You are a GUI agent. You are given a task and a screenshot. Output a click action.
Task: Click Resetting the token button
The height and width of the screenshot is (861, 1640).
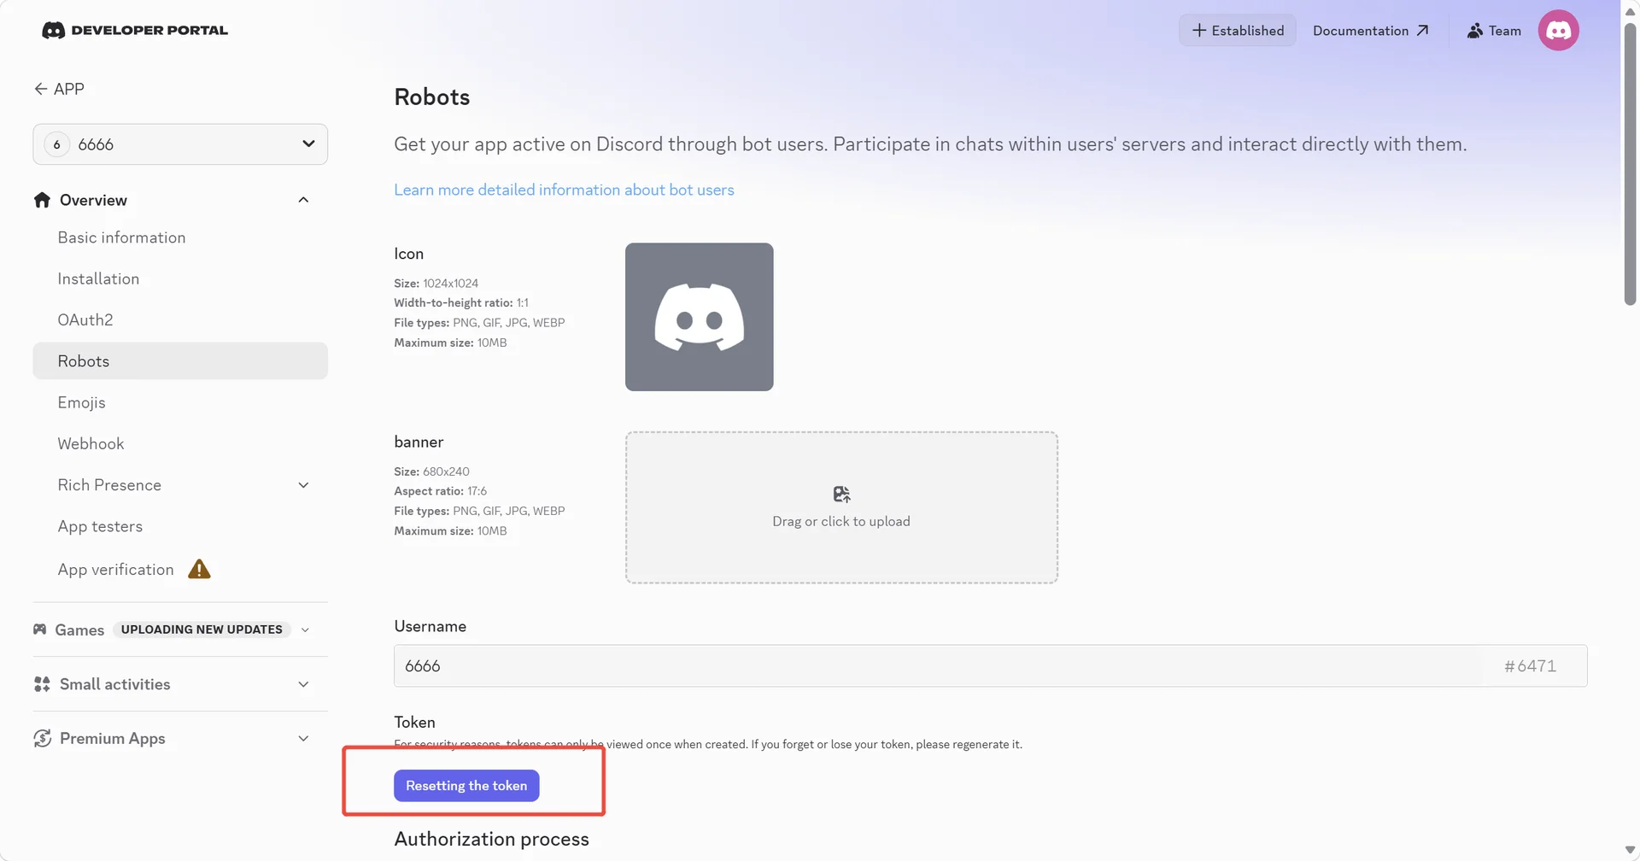(x=466, y=786)
